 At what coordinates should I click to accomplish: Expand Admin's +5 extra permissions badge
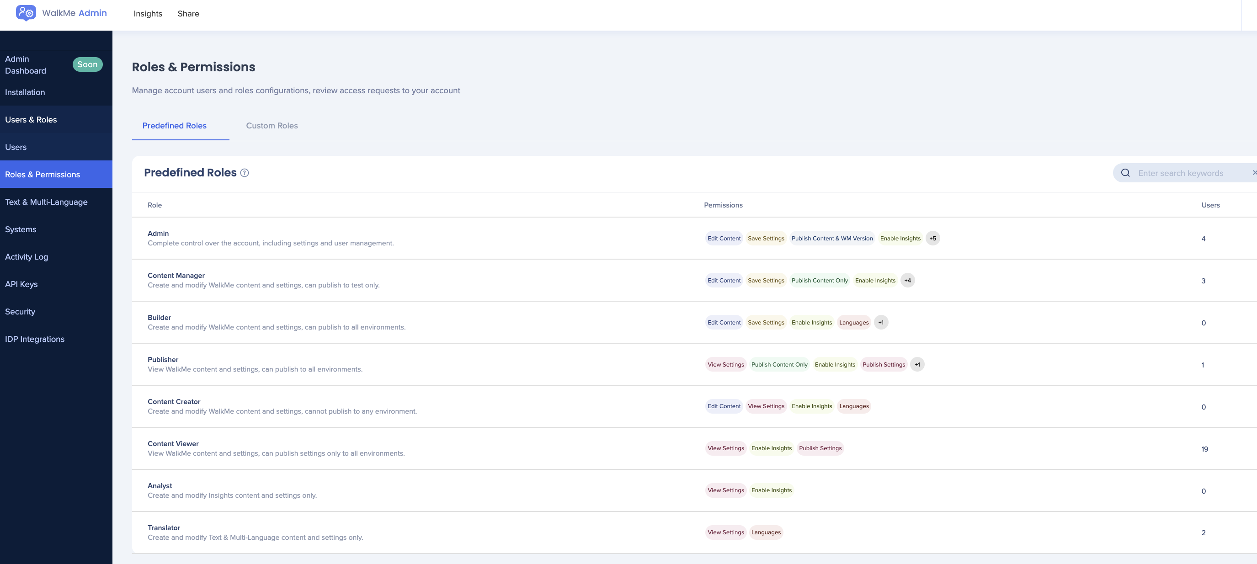point(932,239)
